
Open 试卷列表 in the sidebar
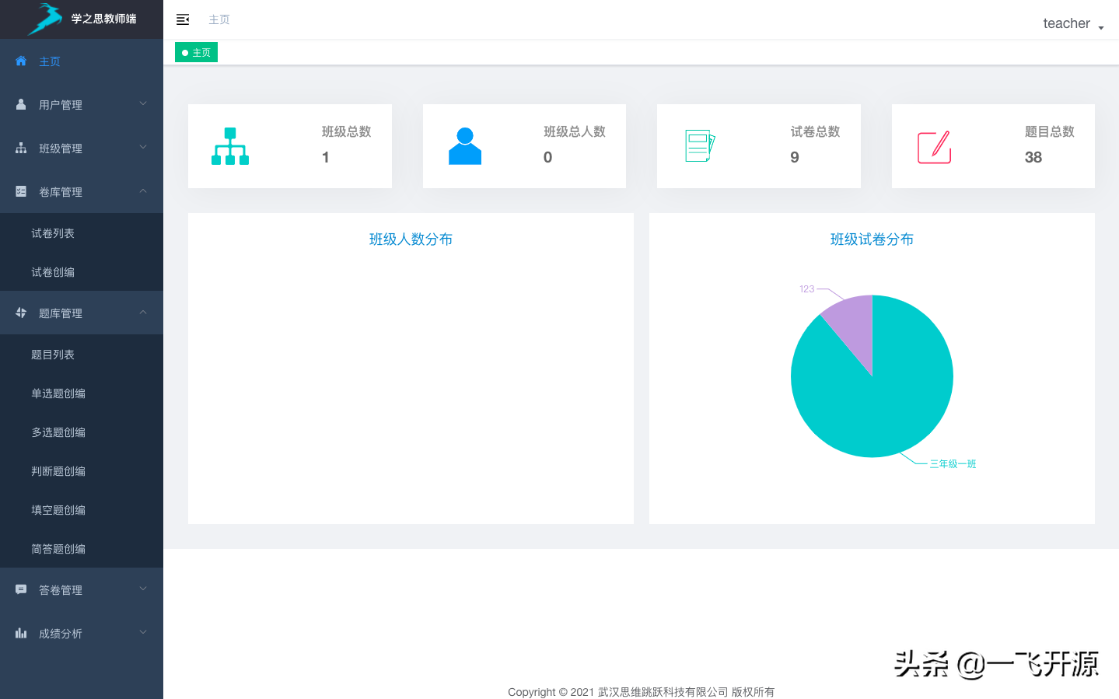pos(53,233)
